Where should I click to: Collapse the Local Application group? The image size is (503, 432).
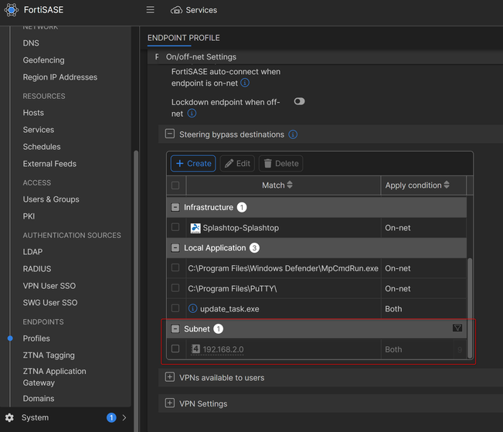pos(175,248)
